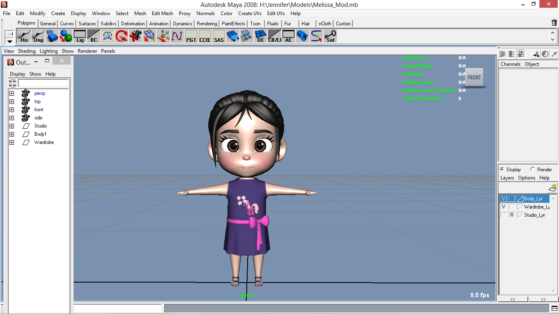Toggle empty visibility box of Studio_Lyr

coord(503,215)
